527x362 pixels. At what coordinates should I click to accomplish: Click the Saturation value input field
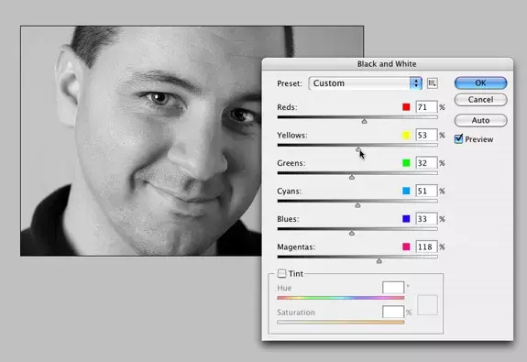[x=393, y=312]
